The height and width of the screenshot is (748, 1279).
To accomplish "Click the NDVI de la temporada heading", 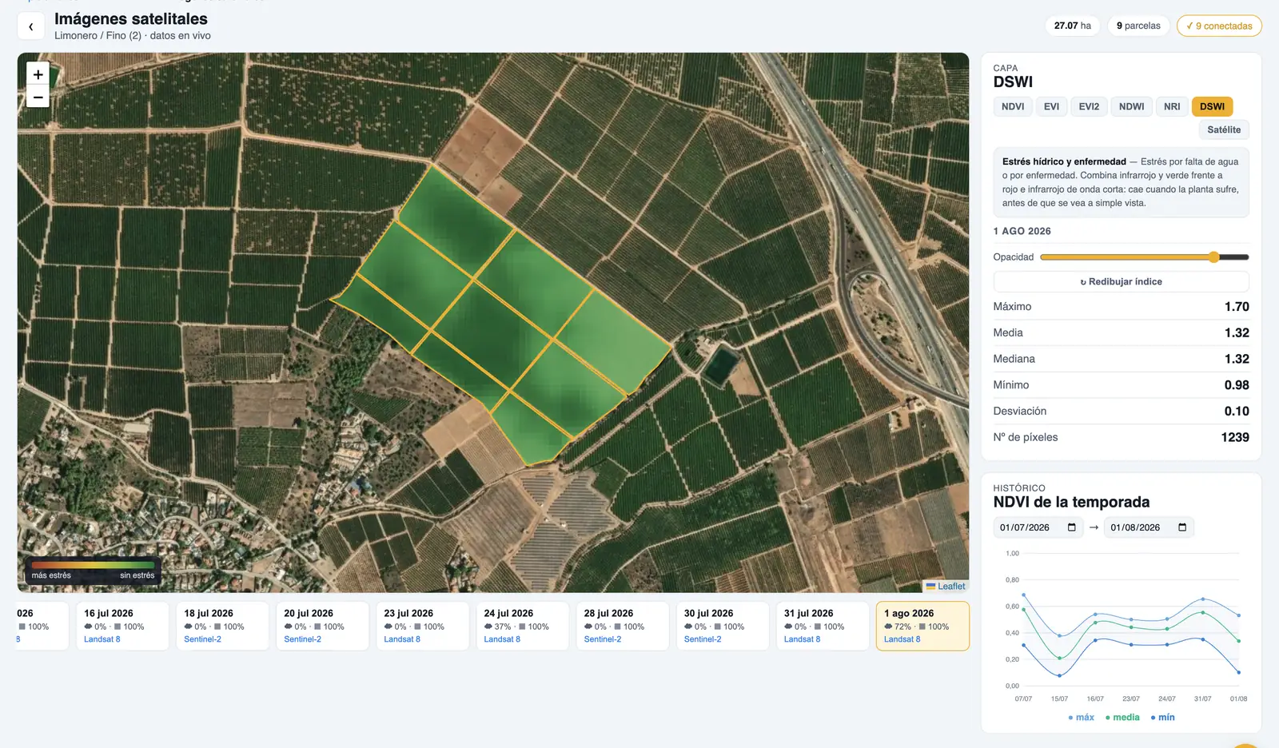I will (1071, 502).
